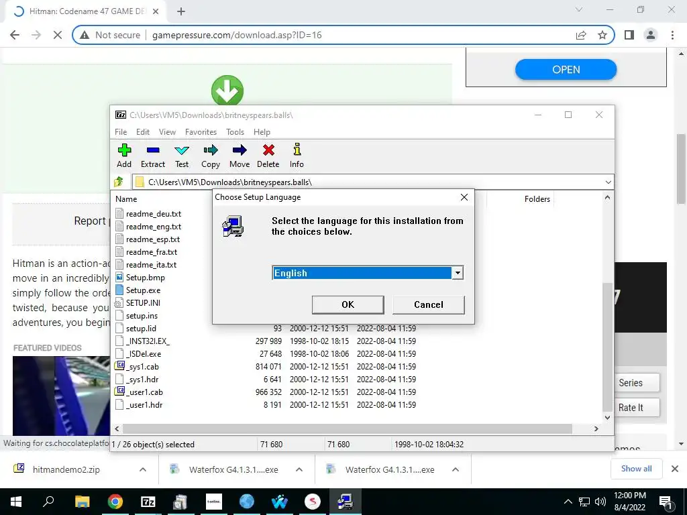Open the Tools menu in 7-Zip

(235, 132)
